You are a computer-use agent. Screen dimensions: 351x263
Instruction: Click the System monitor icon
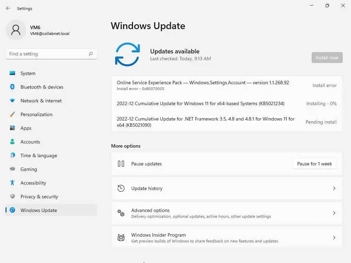coord(12,73)
